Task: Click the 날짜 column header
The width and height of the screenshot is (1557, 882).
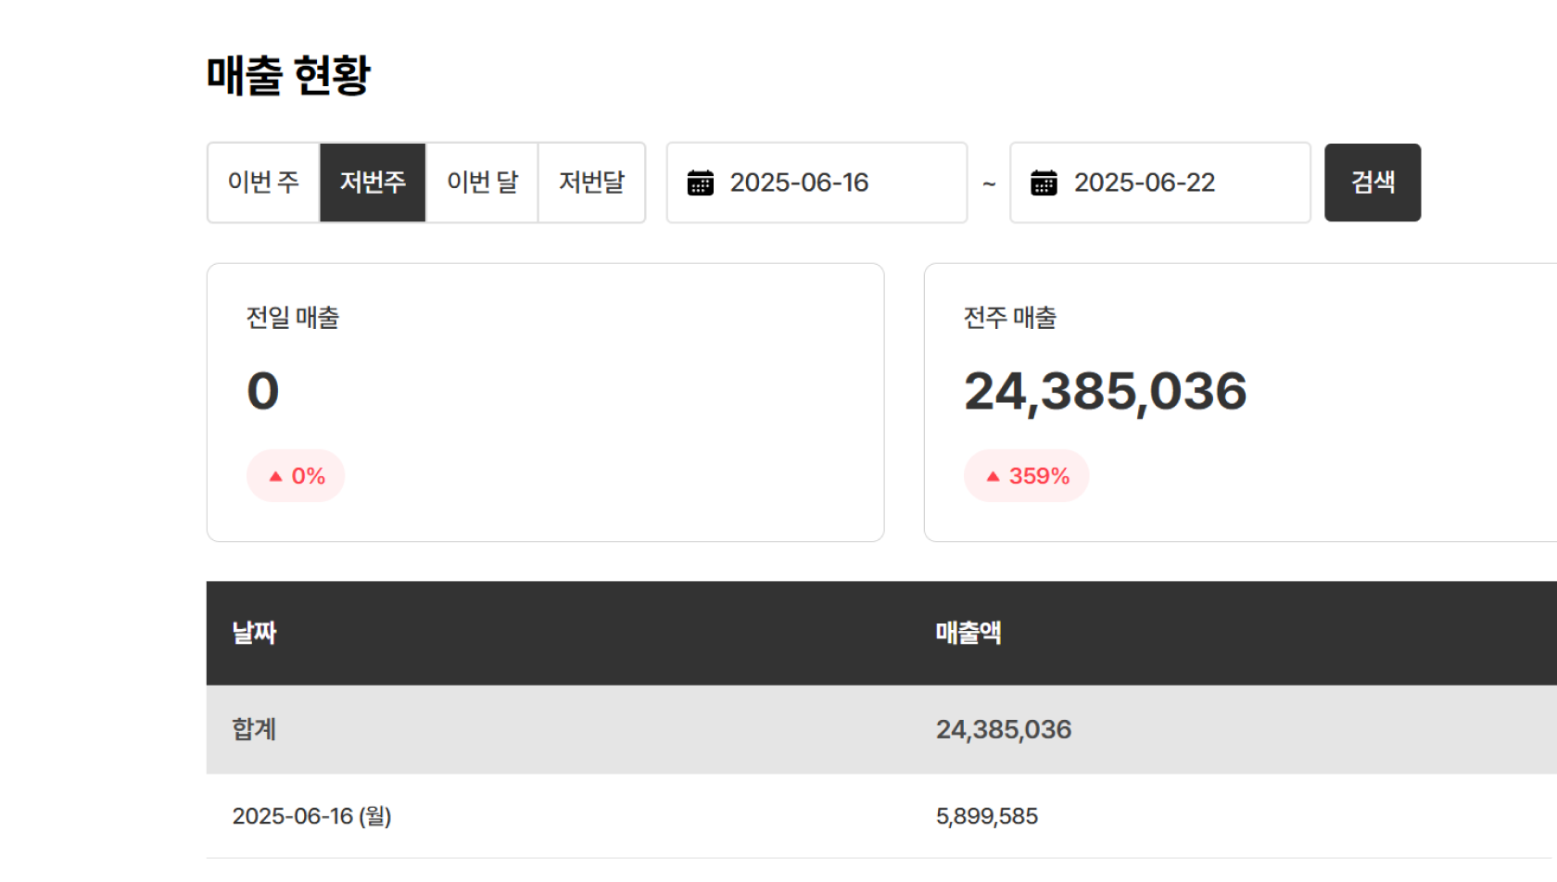Action: pyautogui.click(x=255, y=634)
